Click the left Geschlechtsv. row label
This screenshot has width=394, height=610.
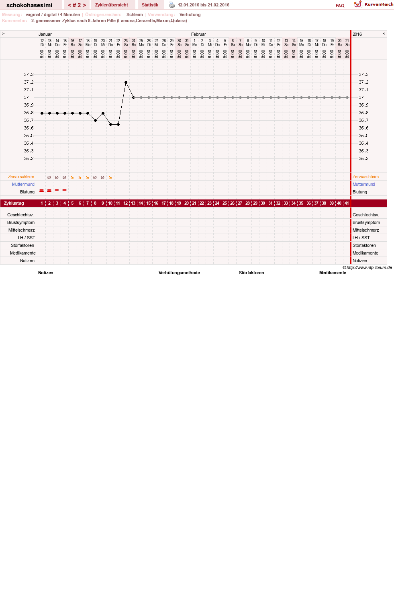point(20,215)
